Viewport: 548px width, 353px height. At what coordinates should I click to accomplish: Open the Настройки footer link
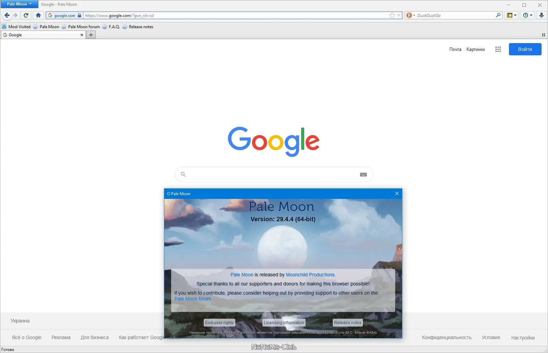coord(523,337)
